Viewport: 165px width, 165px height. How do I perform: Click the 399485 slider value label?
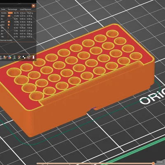[x=160, y=162]
